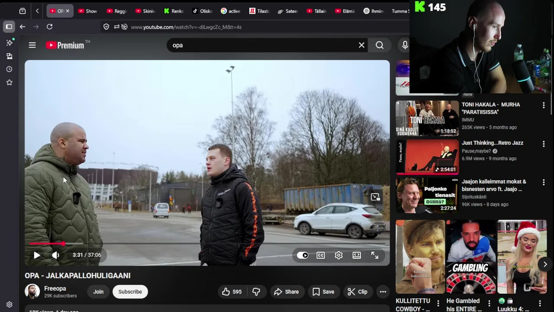Go forward in the browser
The height and width of the screenshot is (312, 554).
tap(36, 27)
